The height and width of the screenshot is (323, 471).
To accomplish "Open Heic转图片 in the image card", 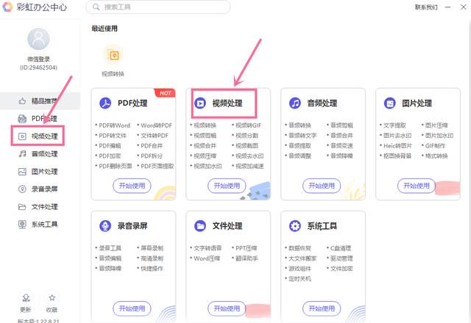I will point(397,145).
